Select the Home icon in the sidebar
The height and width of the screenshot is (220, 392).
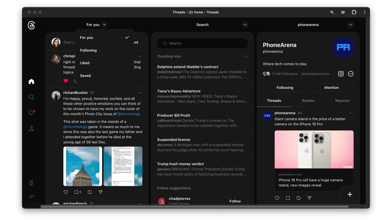click(x=31, y=81)
